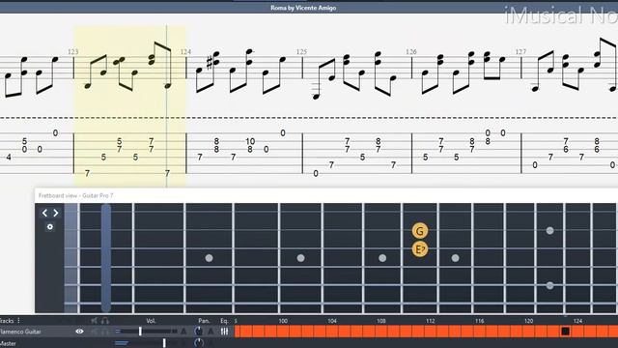The image size is (618, 348).
Task: Select the Flamenco Guitar track name
Action: click(x=20, y=332)
